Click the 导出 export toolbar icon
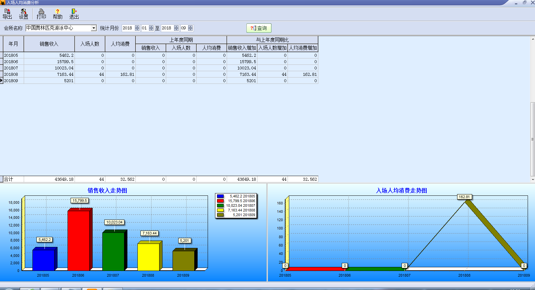 7,14
